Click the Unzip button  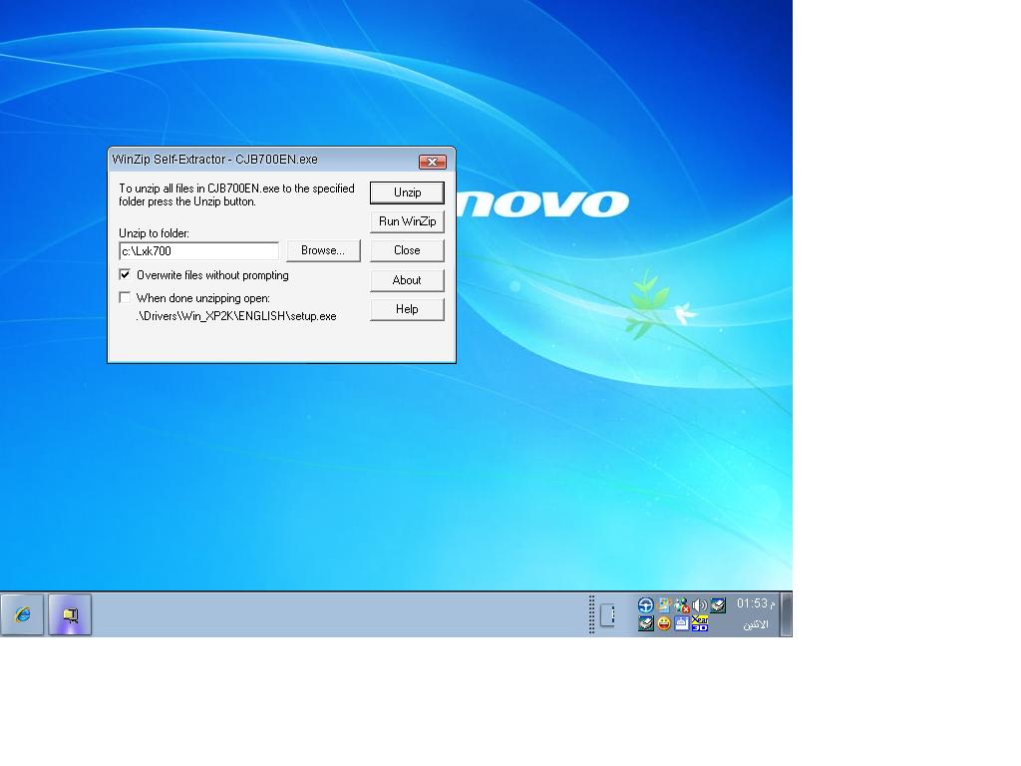tap(407, 192)
